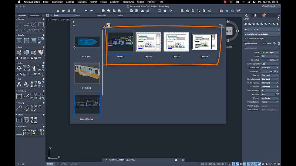Select the Polyline tool

[26, 24]
